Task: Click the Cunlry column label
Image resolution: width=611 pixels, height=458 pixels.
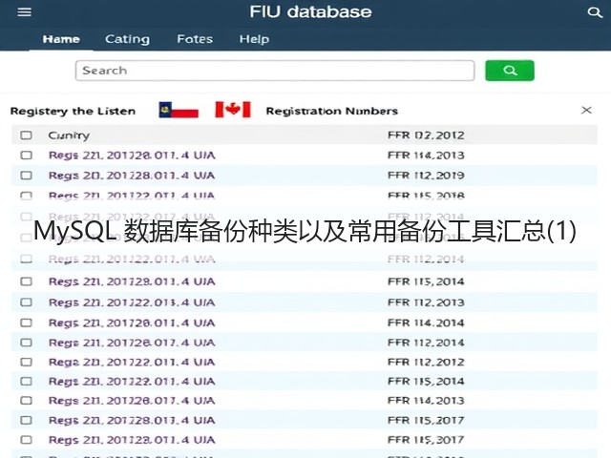Action: click(69, 135)
